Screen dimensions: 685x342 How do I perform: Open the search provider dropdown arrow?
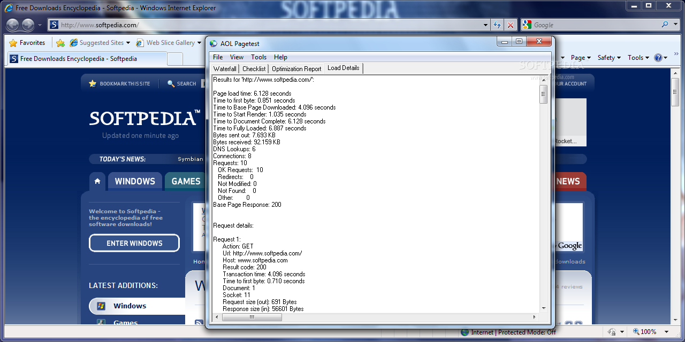click(x=674, y=25)
